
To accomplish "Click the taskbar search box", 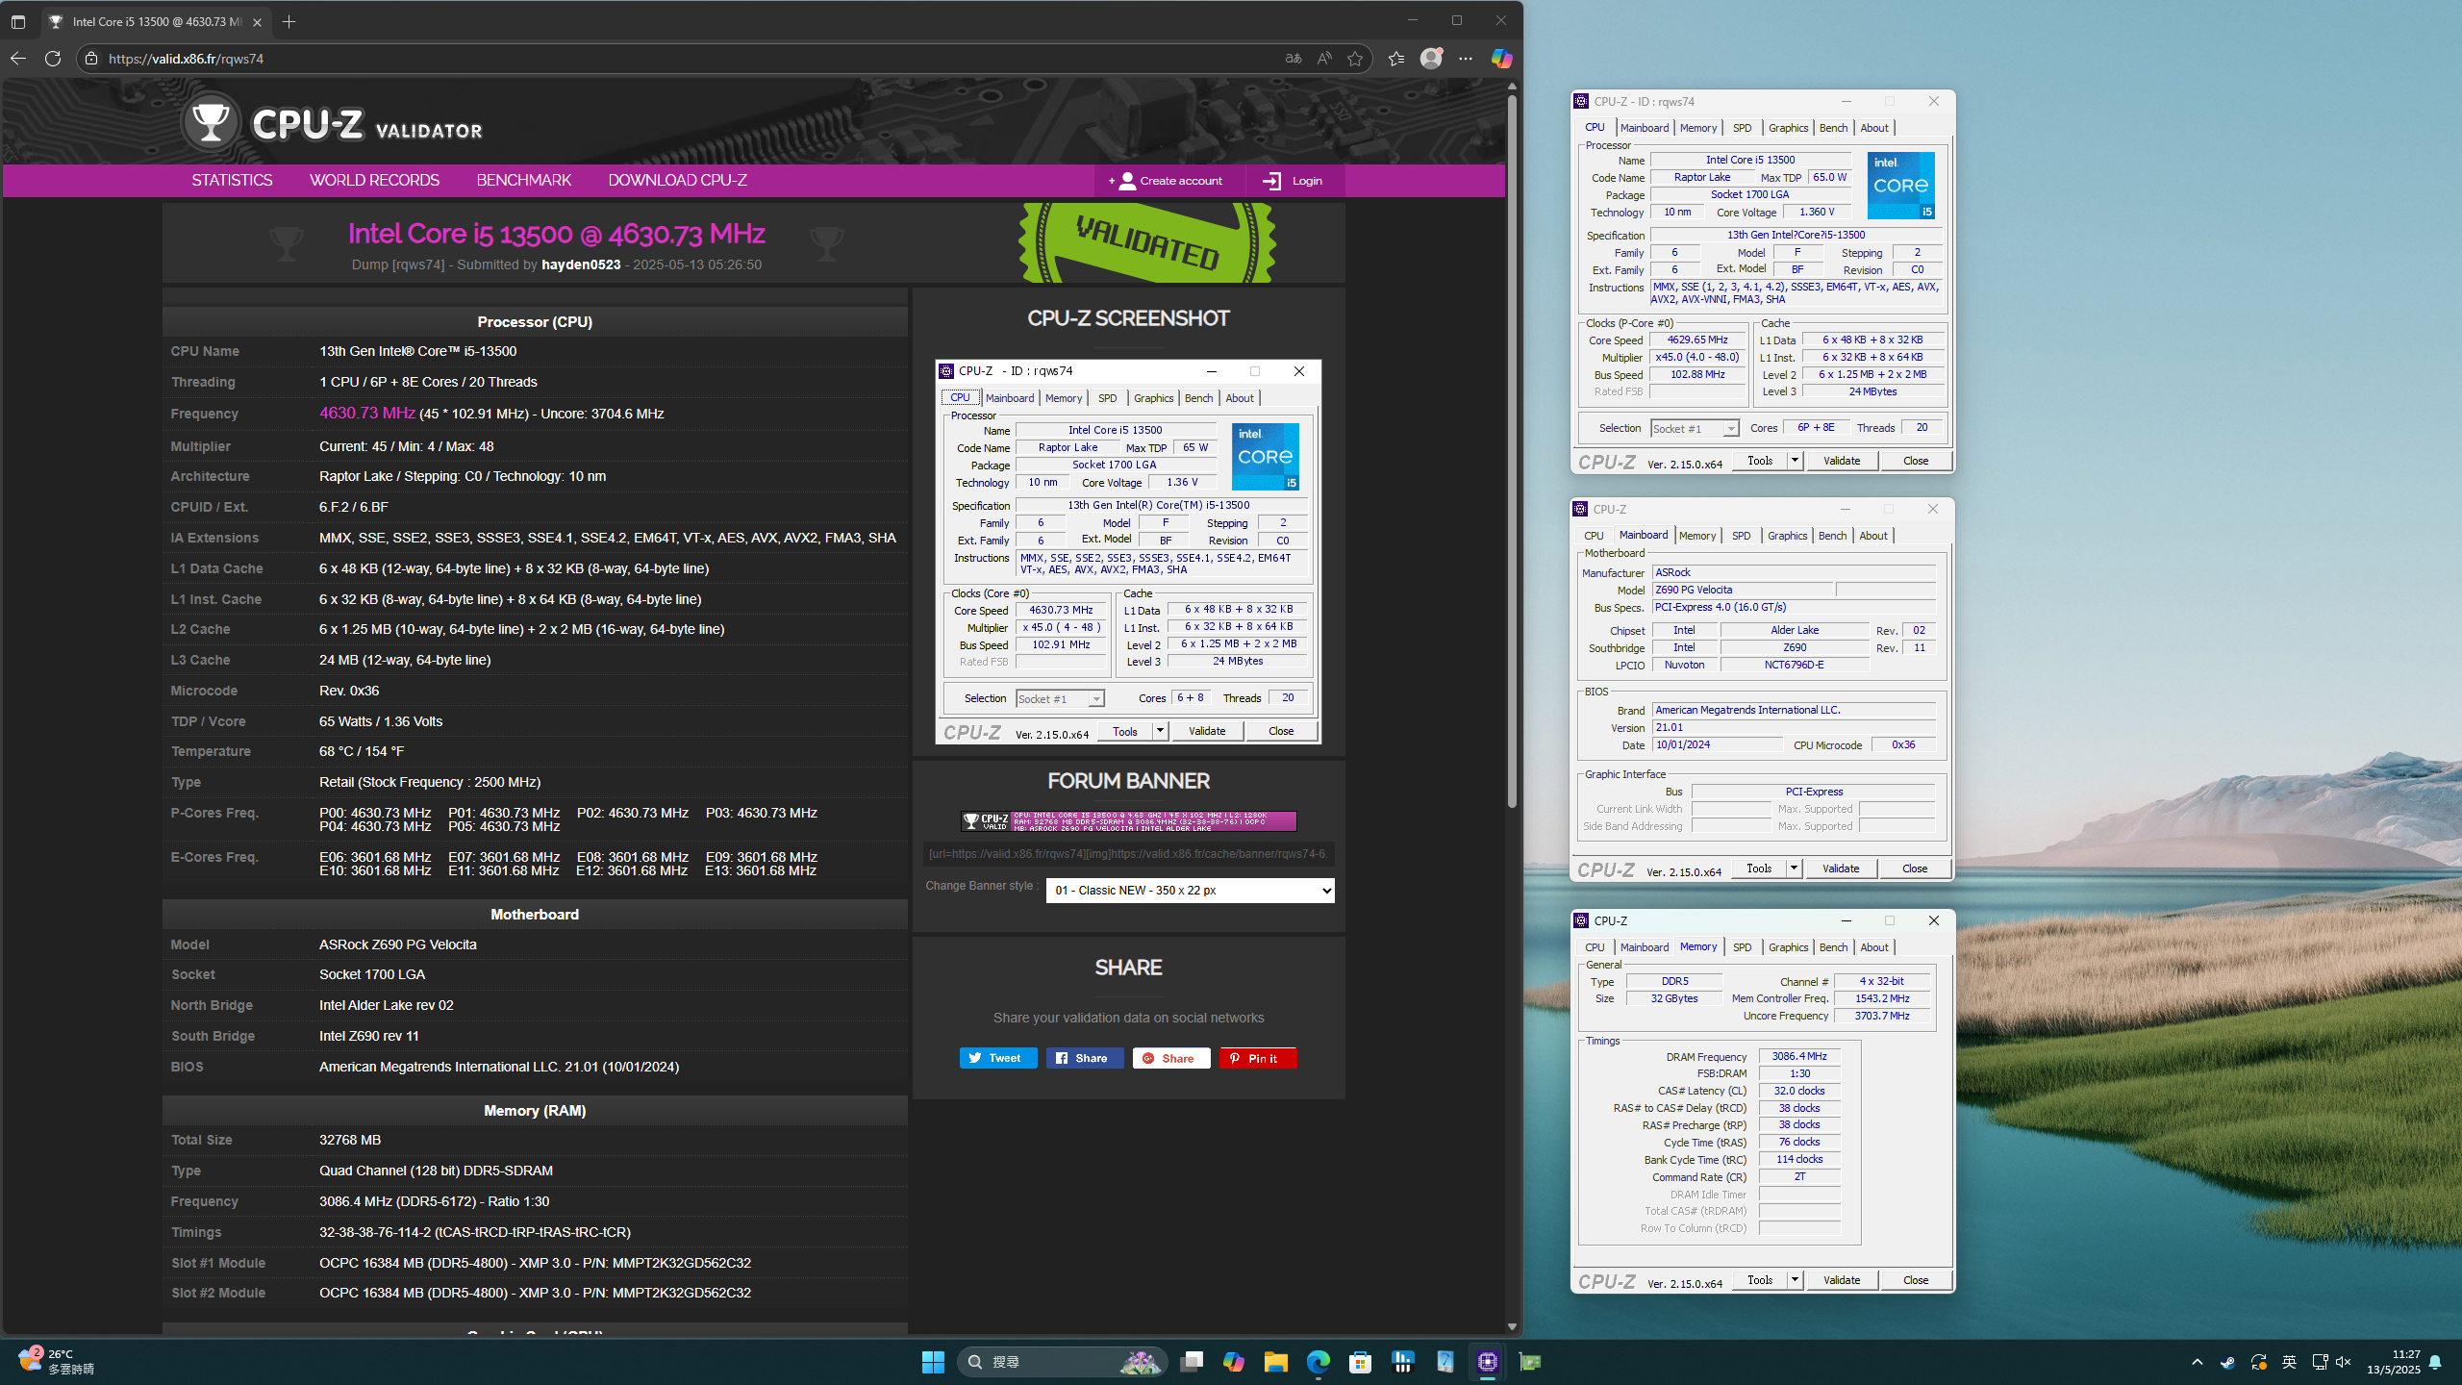I will tap(1063, 1362).
